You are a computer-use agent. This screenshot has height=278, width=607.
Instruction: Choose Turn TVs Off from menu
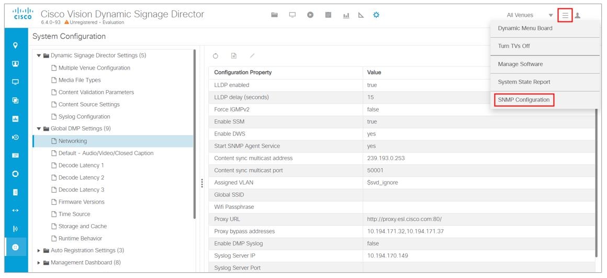click(545, 46)
